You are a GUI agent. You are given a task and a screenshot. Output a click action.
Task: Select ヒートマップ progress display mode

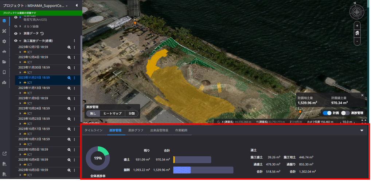112,114
